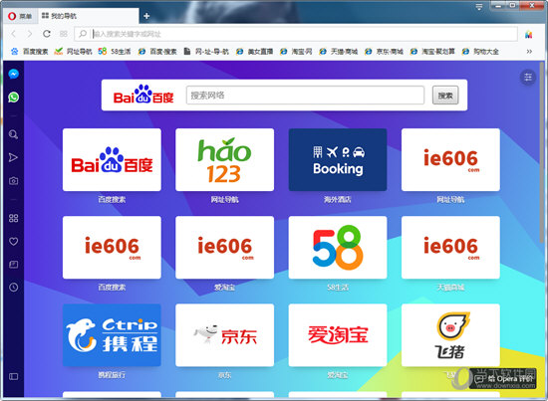Open the Easy Setup sliders panel
Viewport: 548px width, 401px height.
click(528, 77)
